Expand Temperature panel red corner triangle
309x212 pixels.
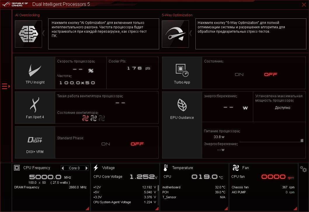[x=226, y=208]
